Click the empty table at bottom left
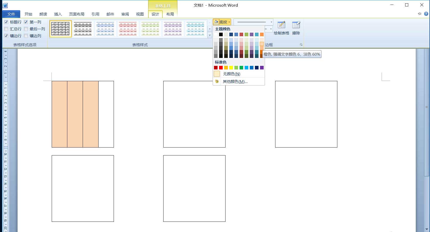430x232 pixels. tap(83, 188)
